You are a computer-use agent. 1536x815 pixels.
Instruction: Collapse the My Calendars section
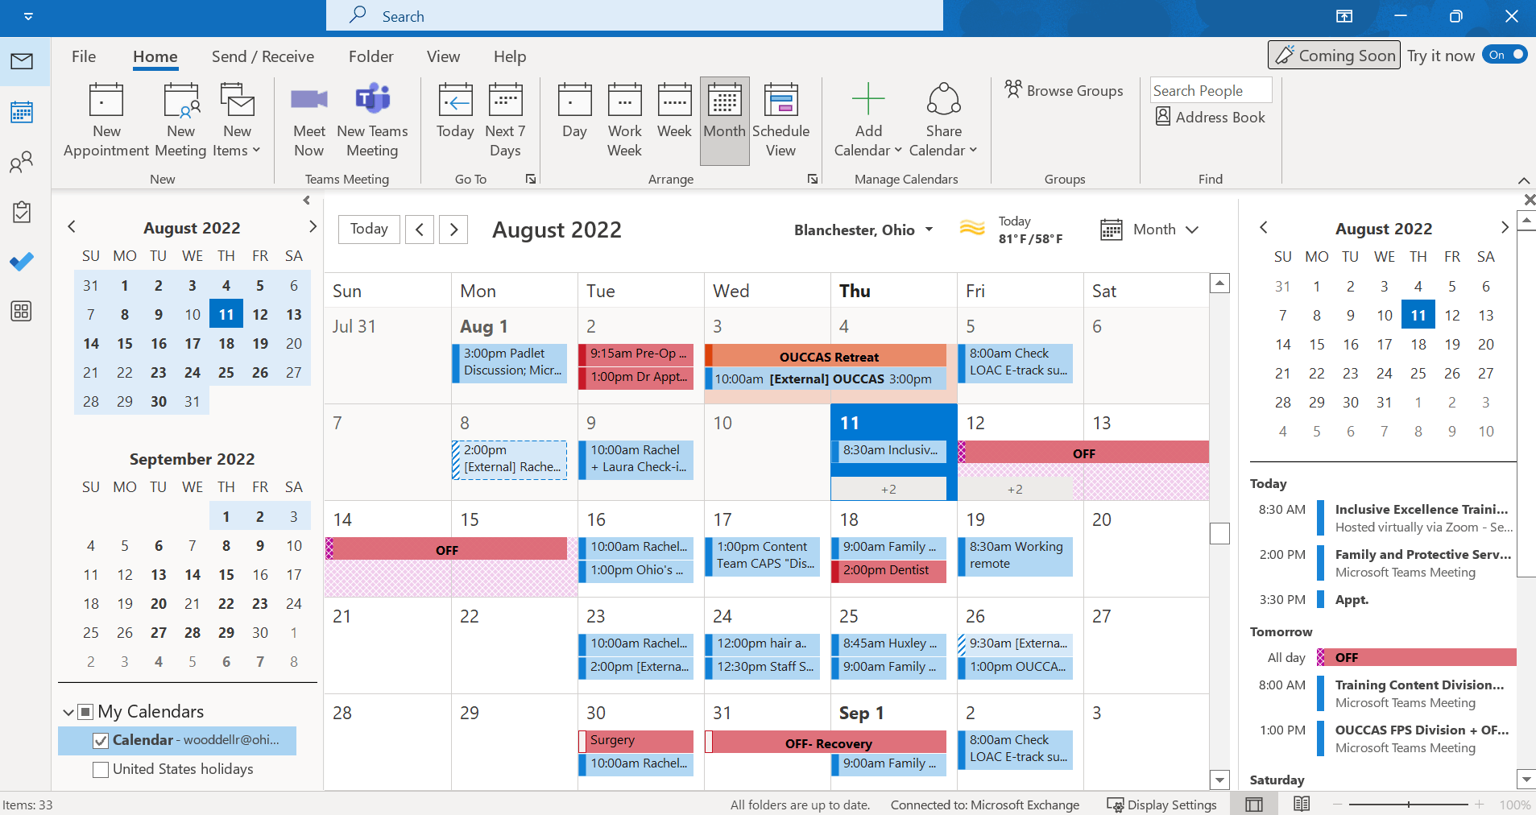68,711
